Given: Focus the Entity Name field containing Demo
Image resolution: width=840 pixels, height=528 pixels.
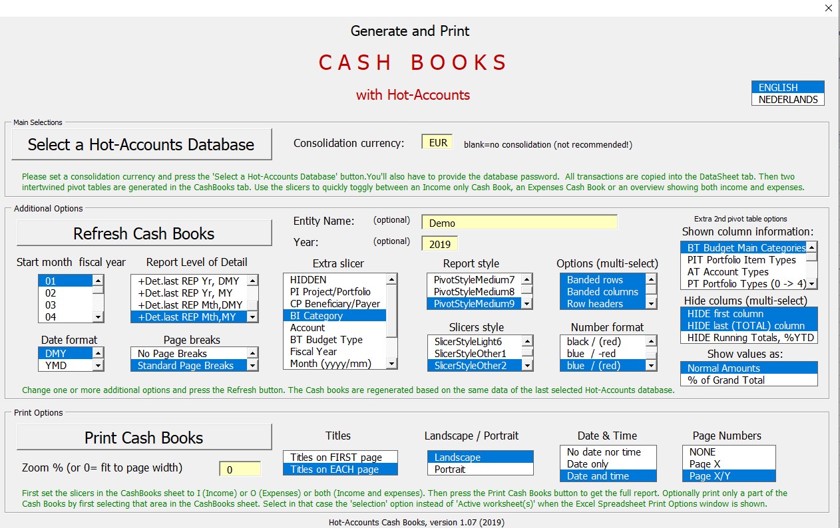Looking at the screenshot, I should [x=520, y=223].
